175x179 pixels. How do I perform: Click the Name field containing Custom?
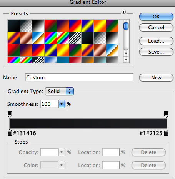click(79, 77)
